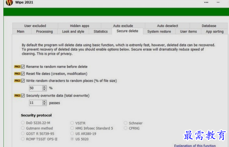The image size is (229, 147).
Task: Toggle Securely overwrite data checkbox
Action: [23, 96]
